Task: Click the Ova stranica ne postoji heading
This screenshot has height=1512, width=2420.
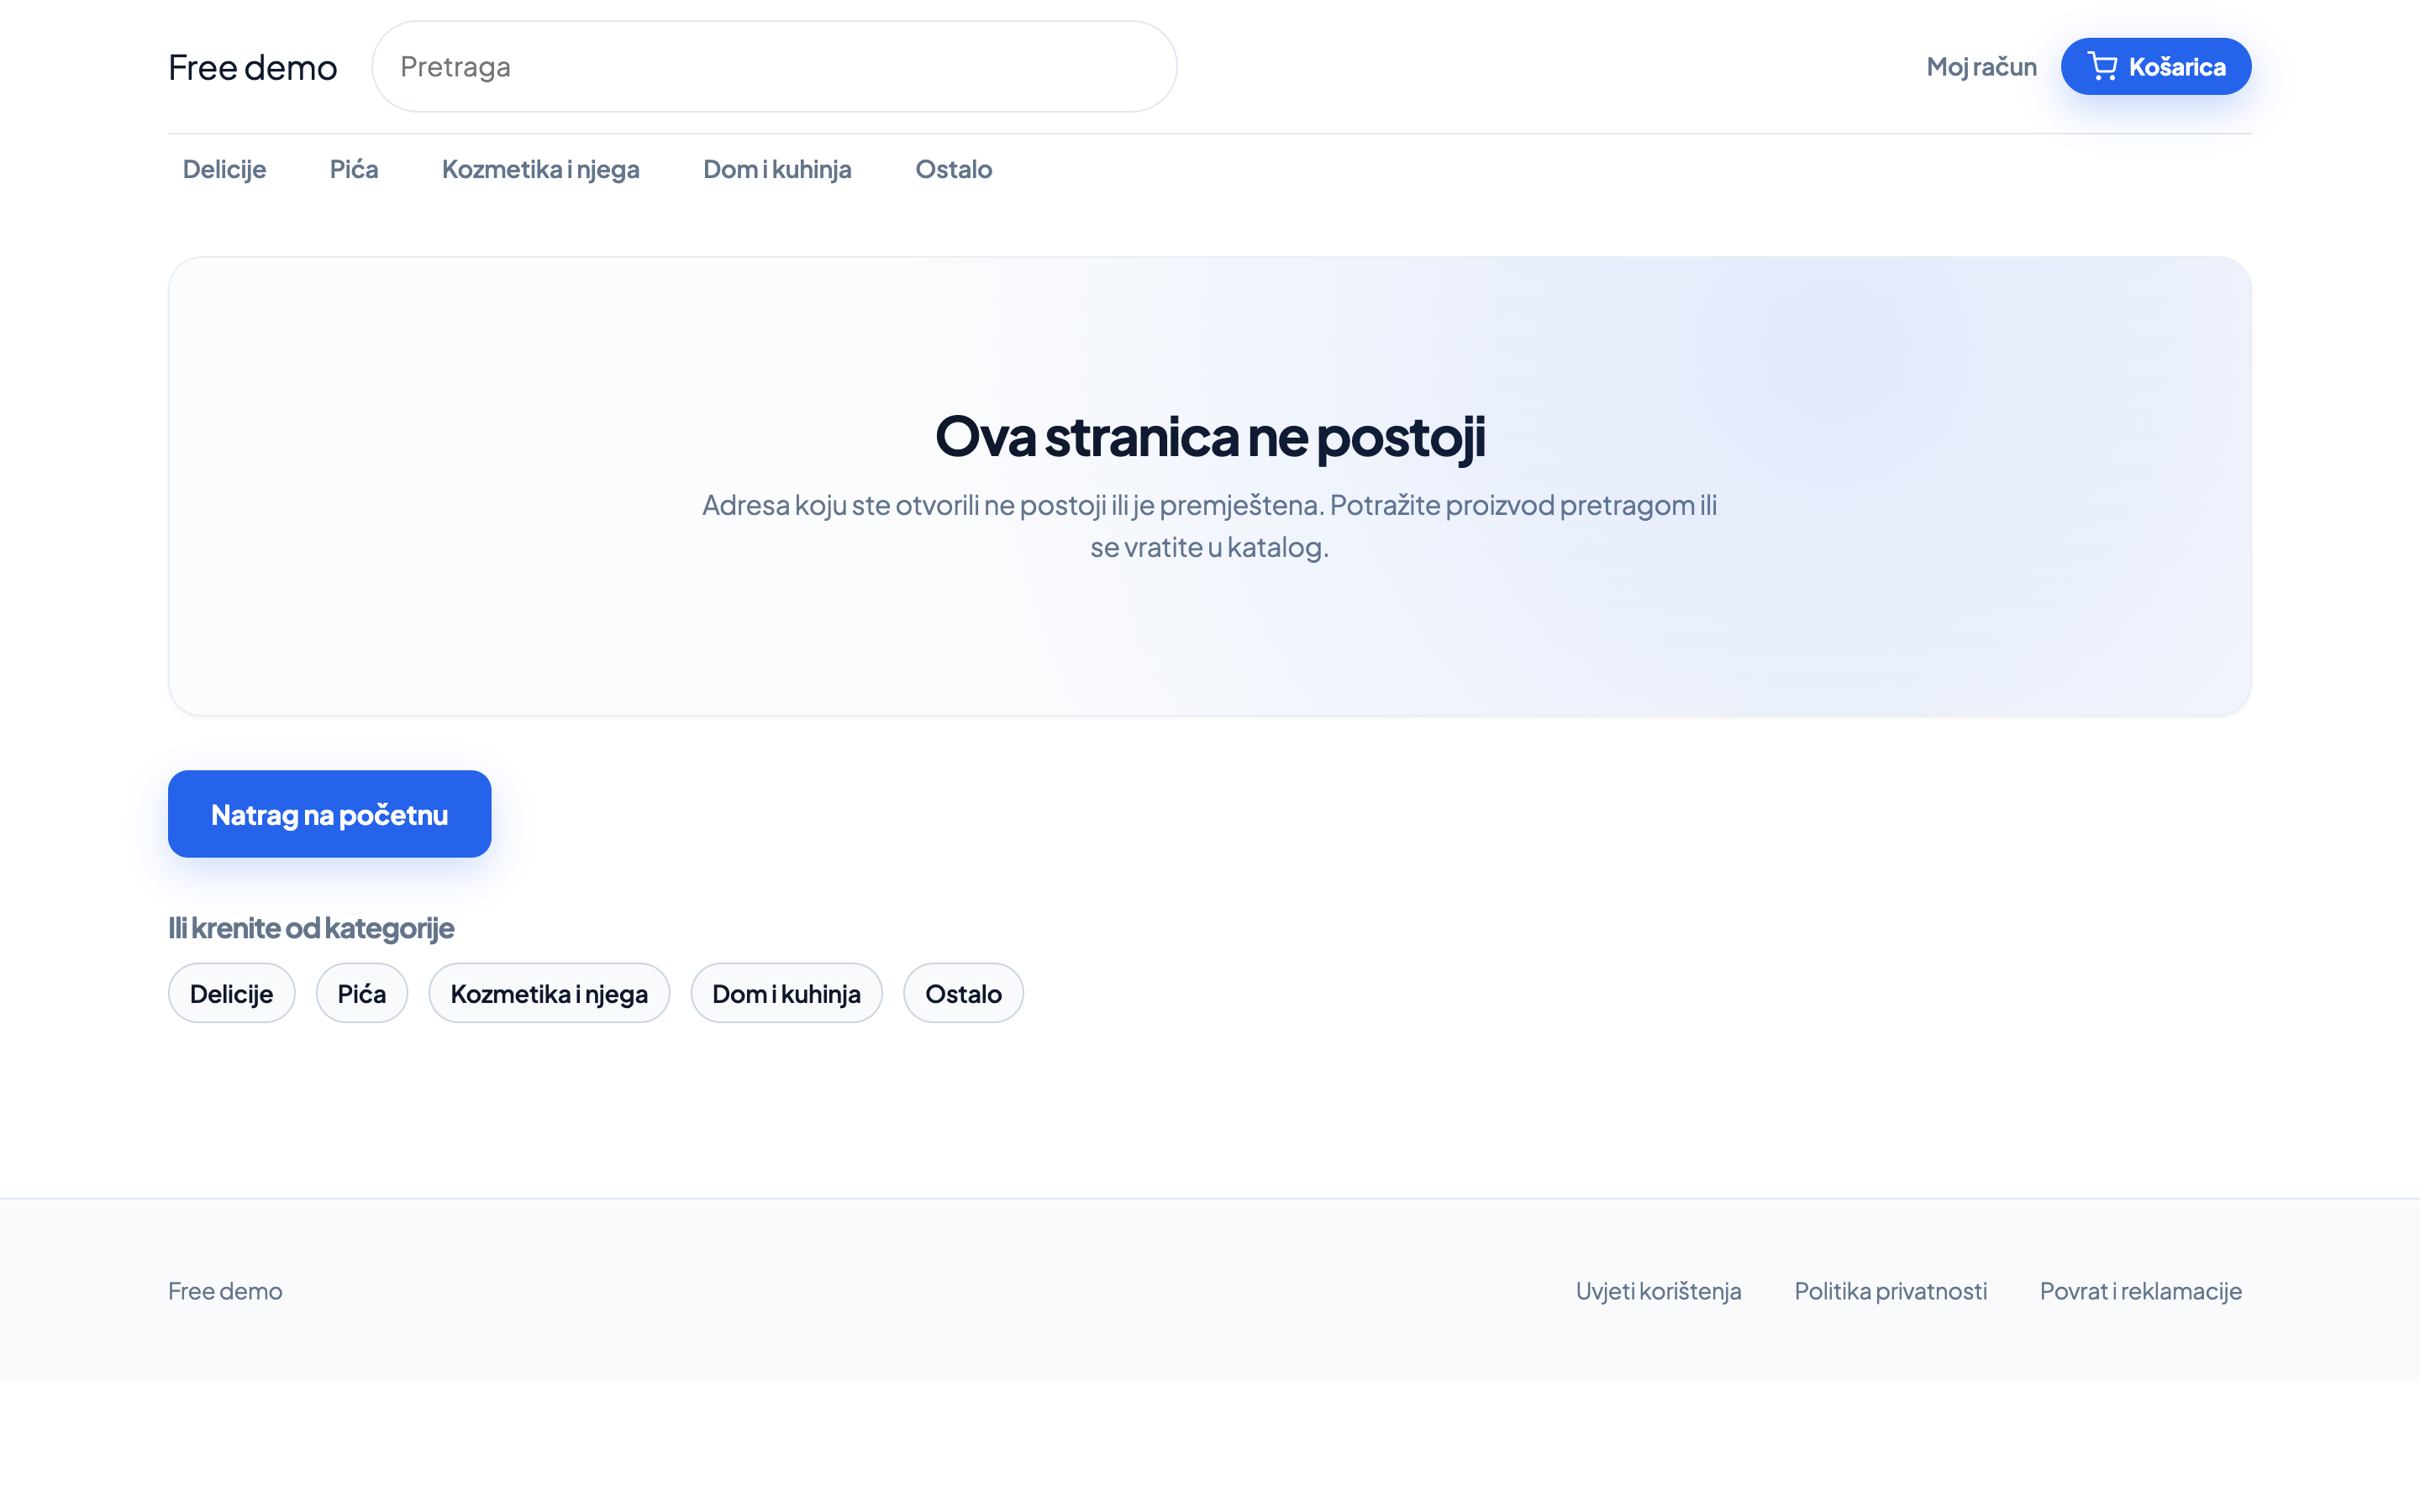Action: click(x=1210, y=436)
